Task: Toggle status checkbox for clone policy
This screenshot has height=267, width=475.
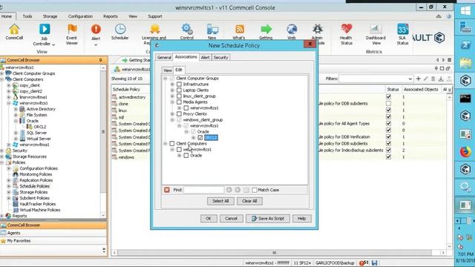Action: pyautogui.click(x=388, y=104)
